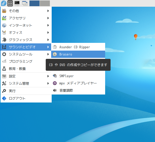Click the mpv purple play icon
This screenshot has width=155, height=142.
(55, 83)
